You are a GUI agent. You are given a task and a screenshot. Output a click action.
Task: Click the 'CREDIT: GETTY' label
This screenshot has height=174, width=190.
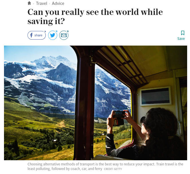(x=113, y=169)
